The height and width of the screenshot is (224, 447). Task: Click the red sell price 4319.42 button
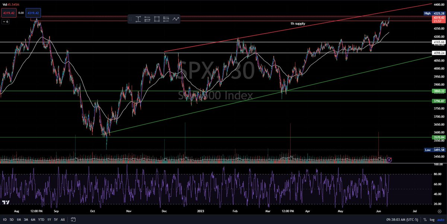[8, 13]
